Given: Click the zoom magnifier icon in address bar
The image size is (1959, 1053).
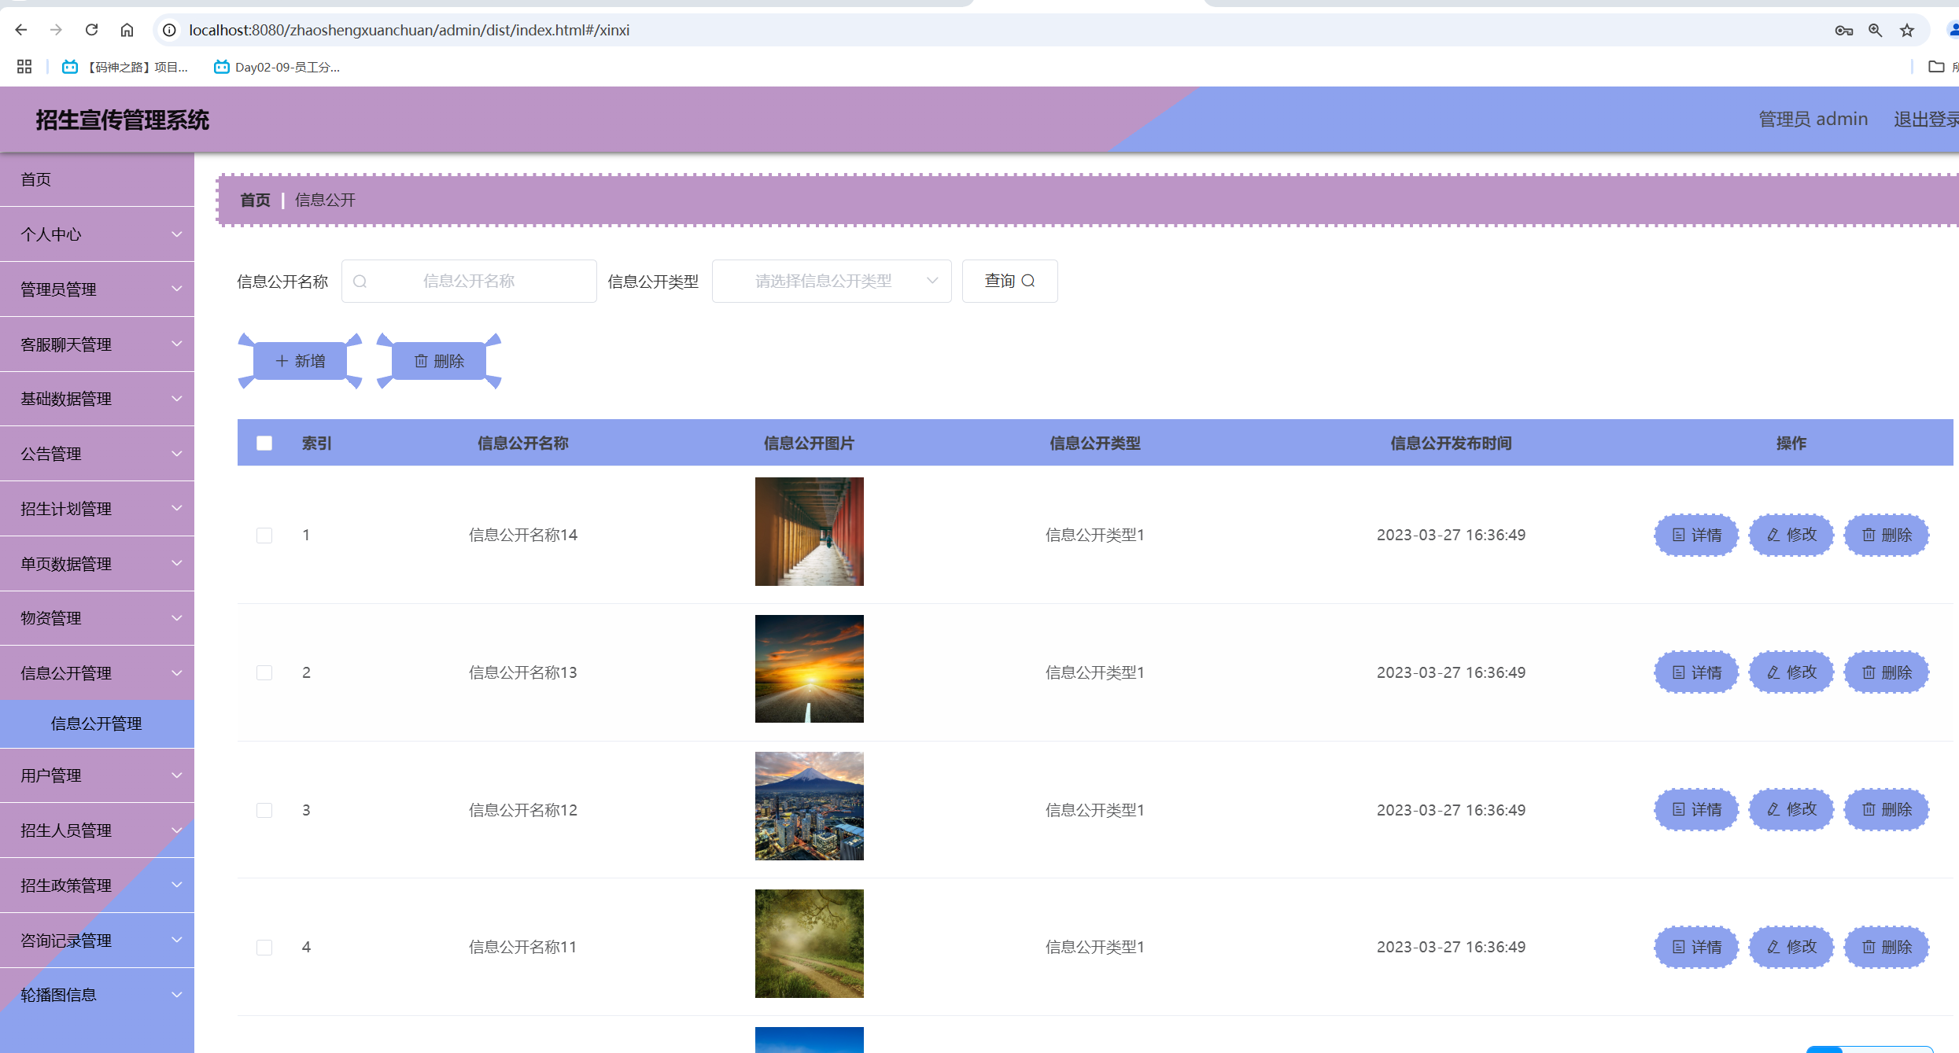Looking at the screenshot, I should [1876, 30].
